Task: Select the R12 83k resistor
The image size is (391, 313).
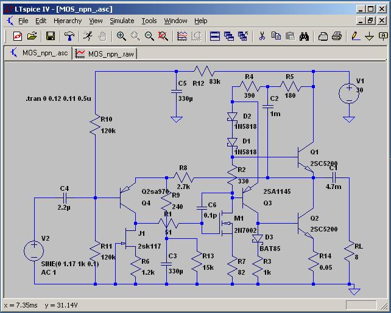Action: [204, 71]
